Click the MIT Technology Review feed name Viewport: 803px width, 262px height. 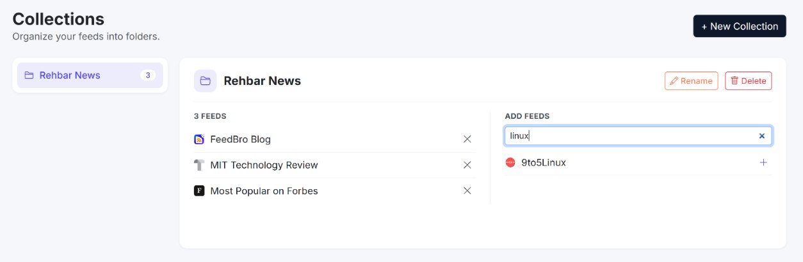pos(264,165)
